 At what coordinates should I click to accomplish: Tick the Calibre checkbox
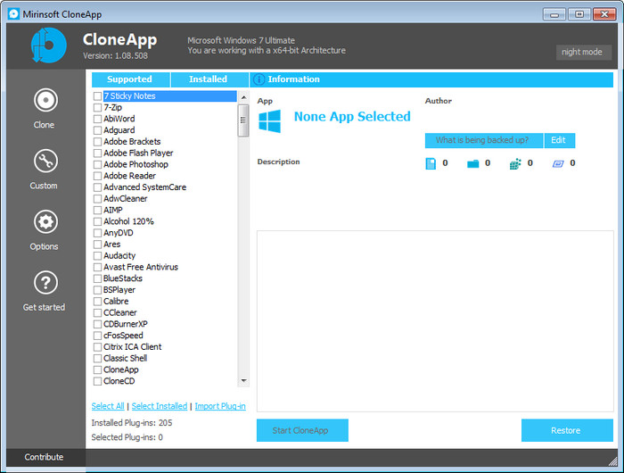97,302
